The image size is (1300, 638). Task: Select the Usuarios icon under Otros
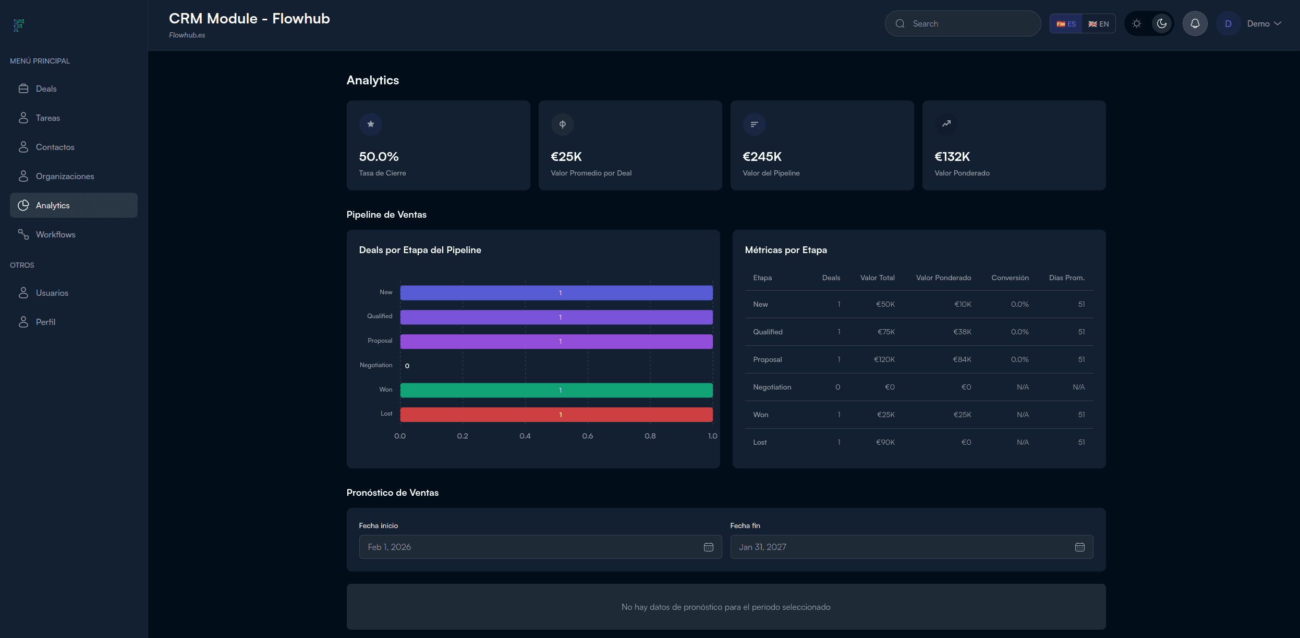23,293
